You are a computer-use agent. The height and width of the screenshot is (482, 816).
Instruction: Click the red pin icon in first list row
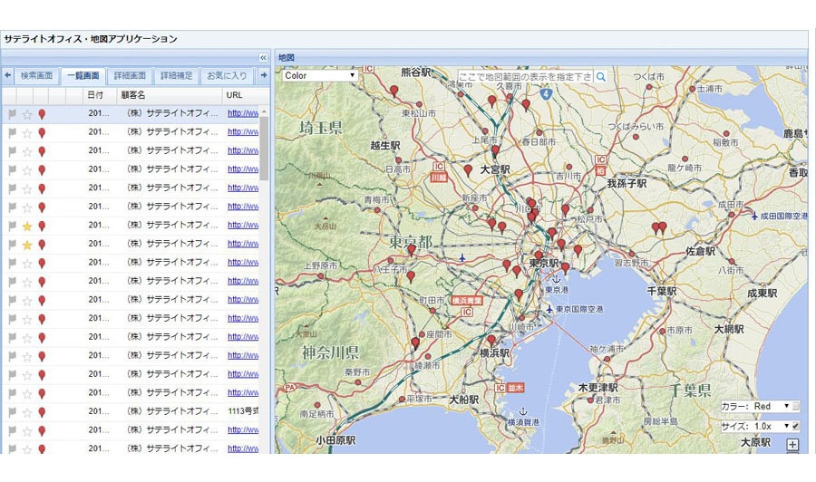pos(42,114)
